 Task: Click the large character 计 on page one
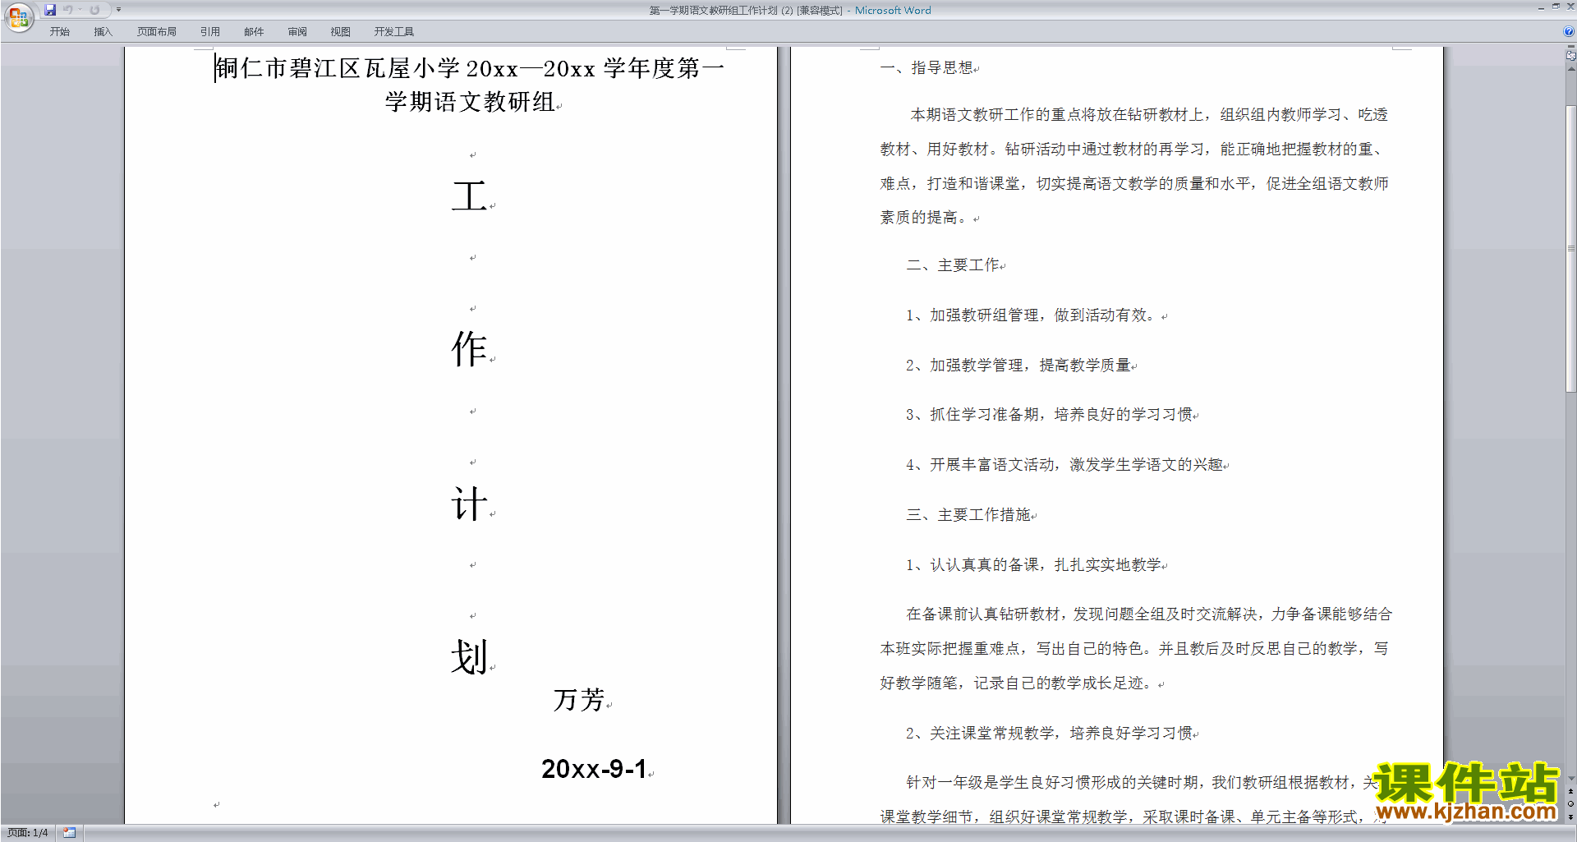(470, 504)
